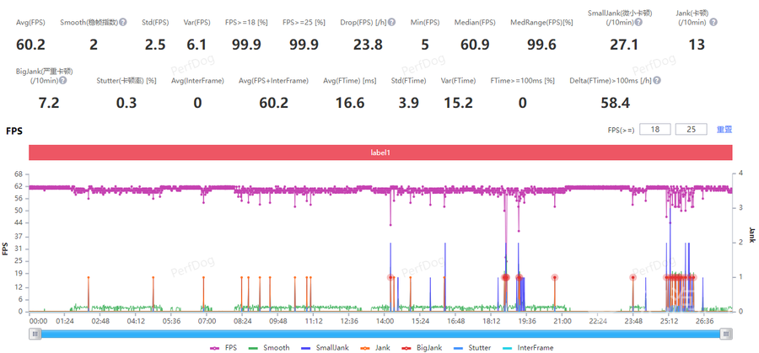Click the BigJank marker near 21:00

pos(555,277)
